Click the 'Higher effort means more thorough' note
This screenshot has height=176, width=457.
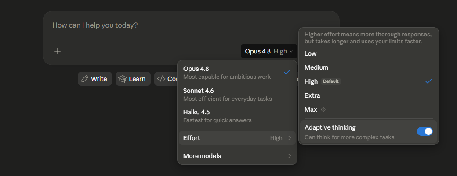(368, 38)
